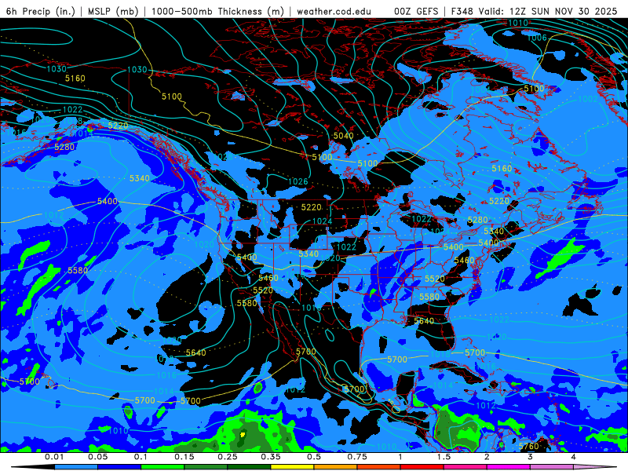The height and width of the screenshot is (471, 628).
Task: Click the 'MSLP (mb)' title text
Action: (x=113, y=11)
